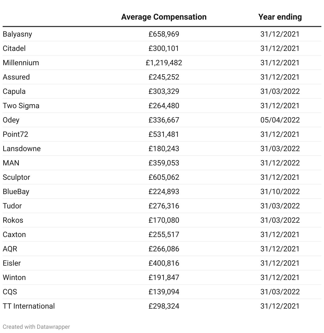Viewport: 324px width, 333px height.
Task: Click the Two Sigma row label
Action: coord(21,106)
